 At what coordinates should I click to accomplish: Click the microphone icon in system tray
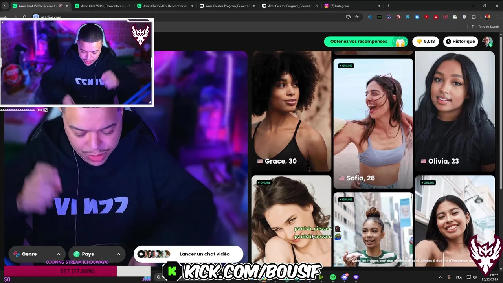(449, 277)
